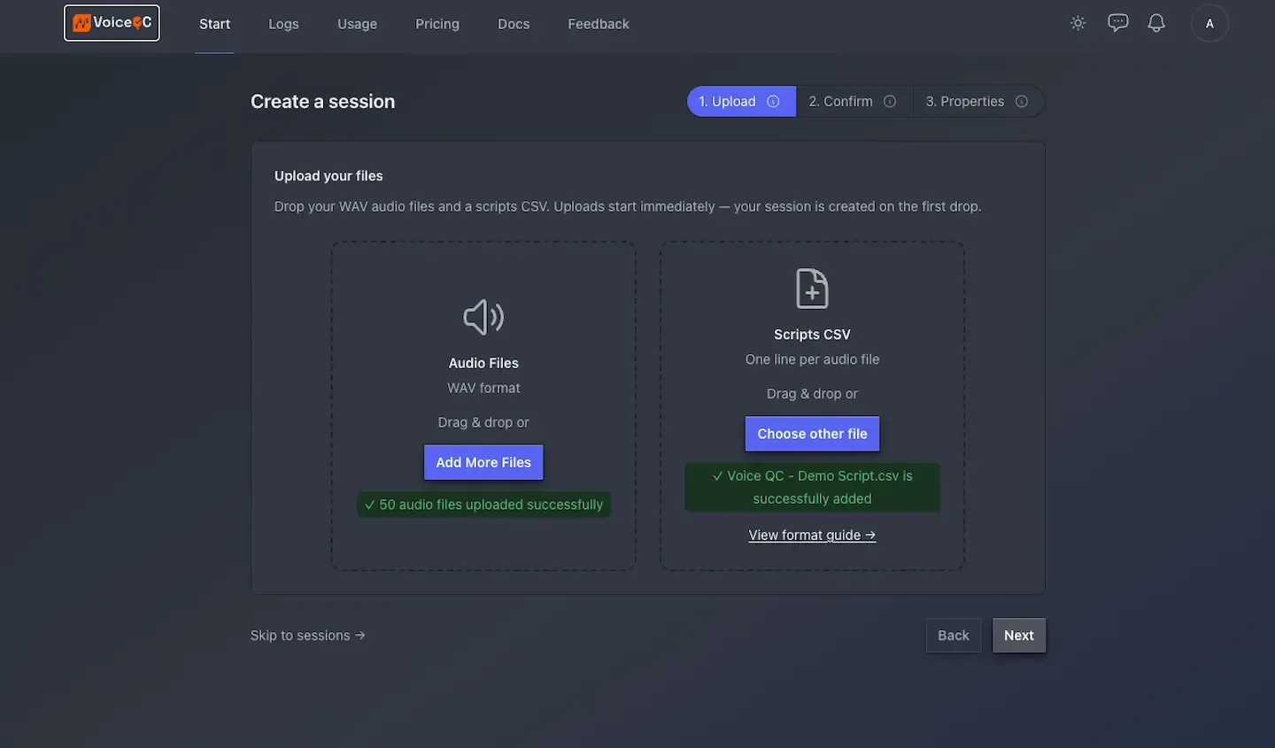The image size is (1275, 748).
Task: Click the One line per audio file text
Action: click(812, 359)
